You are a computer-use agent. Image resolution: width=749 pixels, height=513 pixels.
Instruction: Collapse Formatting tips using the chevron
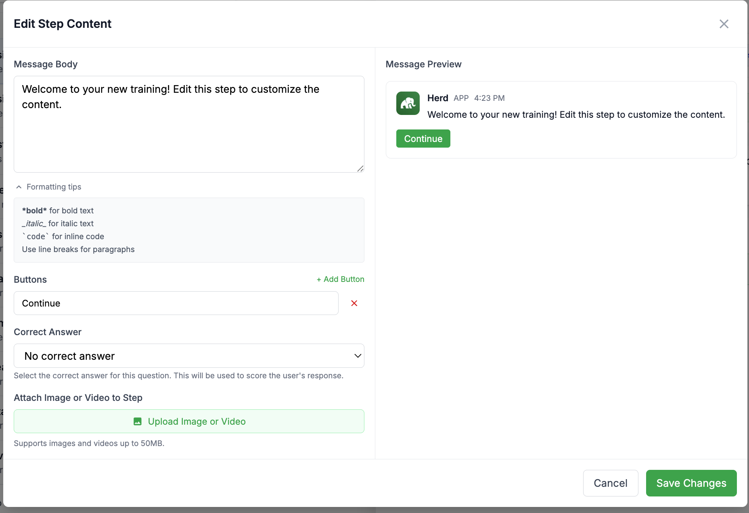pos(19,187)
